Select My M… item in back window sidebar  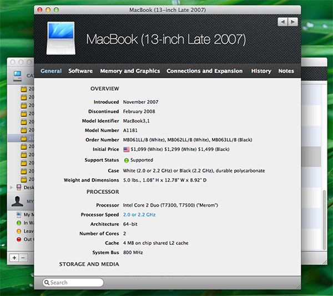click(x=25, y=214)
